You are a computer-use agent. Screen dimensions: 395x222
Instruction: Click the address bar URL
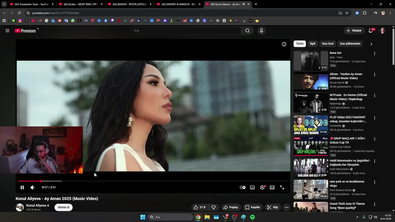click(x=56, y=13)
